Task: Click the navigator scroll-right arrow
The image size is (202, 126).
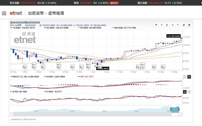Action: click(180, 114)
